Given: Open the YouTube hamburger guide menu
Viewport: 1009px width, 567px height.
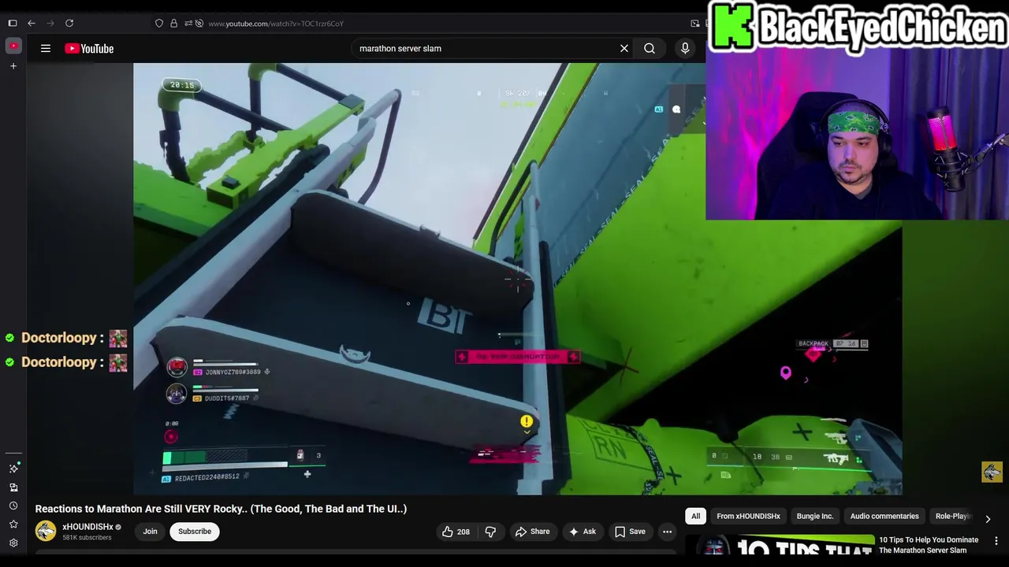Looking at the screenshot, I should [x=46, y=49].
